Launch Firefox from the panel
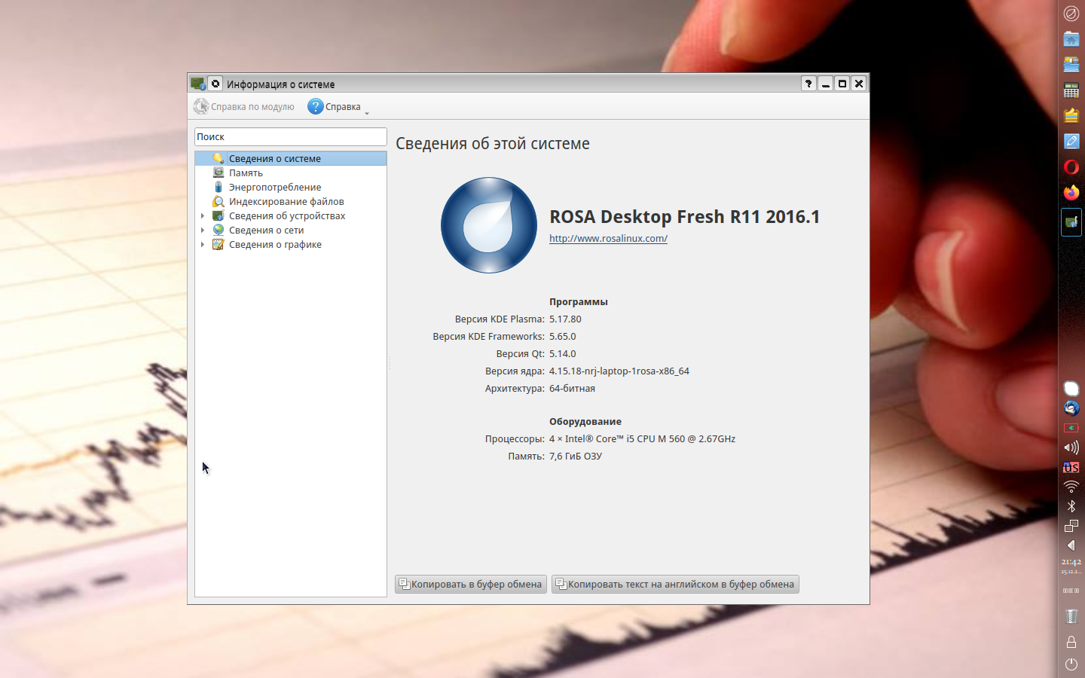 [1071, 192]
